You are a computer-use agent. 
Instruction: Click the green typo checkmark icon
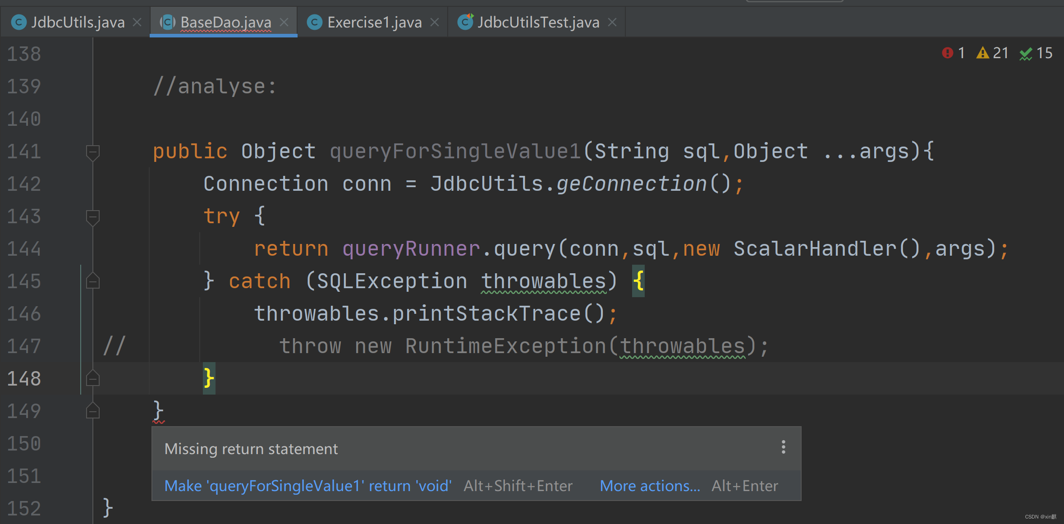1026,54
